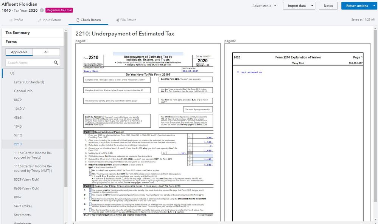Select form 8879 in the forms list
Viewport: 378px width, 224px height.
point(17,100)
